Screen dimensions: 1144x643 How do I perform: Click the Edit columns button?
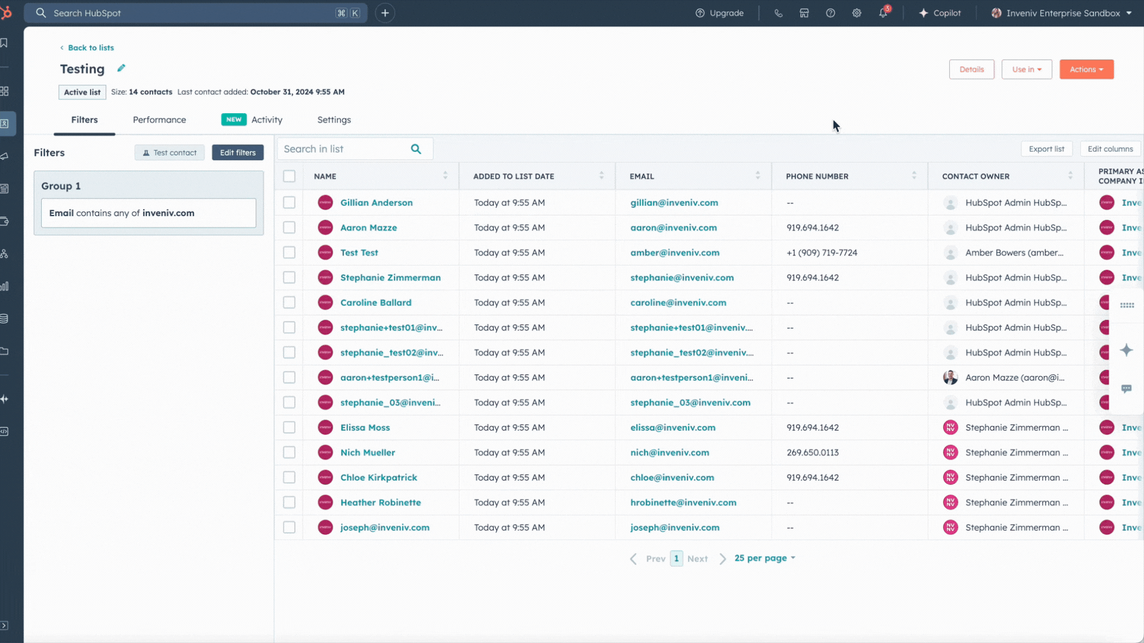[x=1110, y=149]
